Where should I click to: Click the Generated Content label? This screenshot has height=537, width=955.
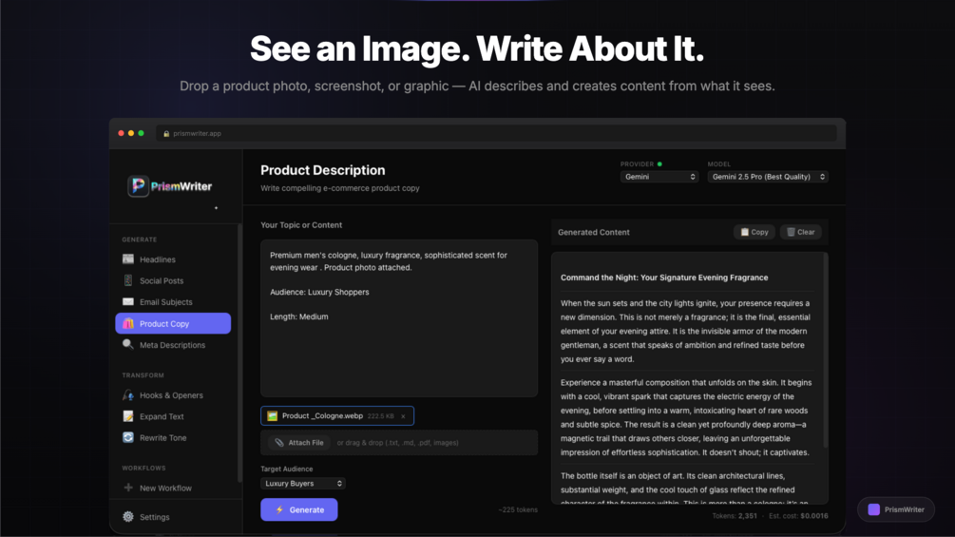(594, 232)
